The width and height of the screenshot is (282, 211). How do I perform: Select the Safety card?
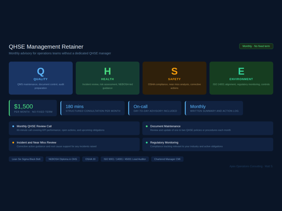pos(175,78)
